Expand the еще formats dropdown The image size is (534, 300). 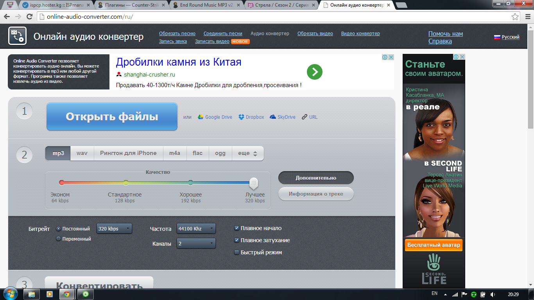pyautogui.click(x=248, y=154)
